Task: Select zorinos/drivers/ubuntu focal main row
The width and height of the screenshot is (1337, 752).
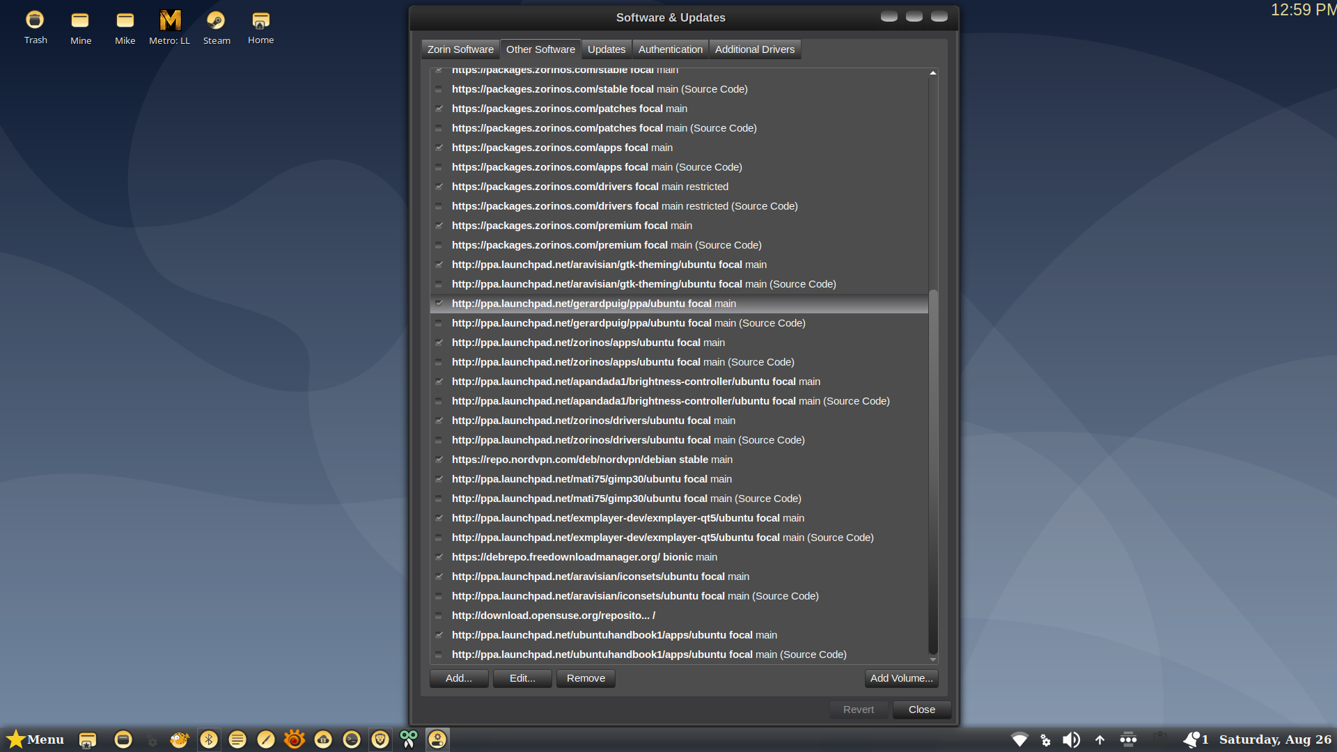Action: (679, 421)
